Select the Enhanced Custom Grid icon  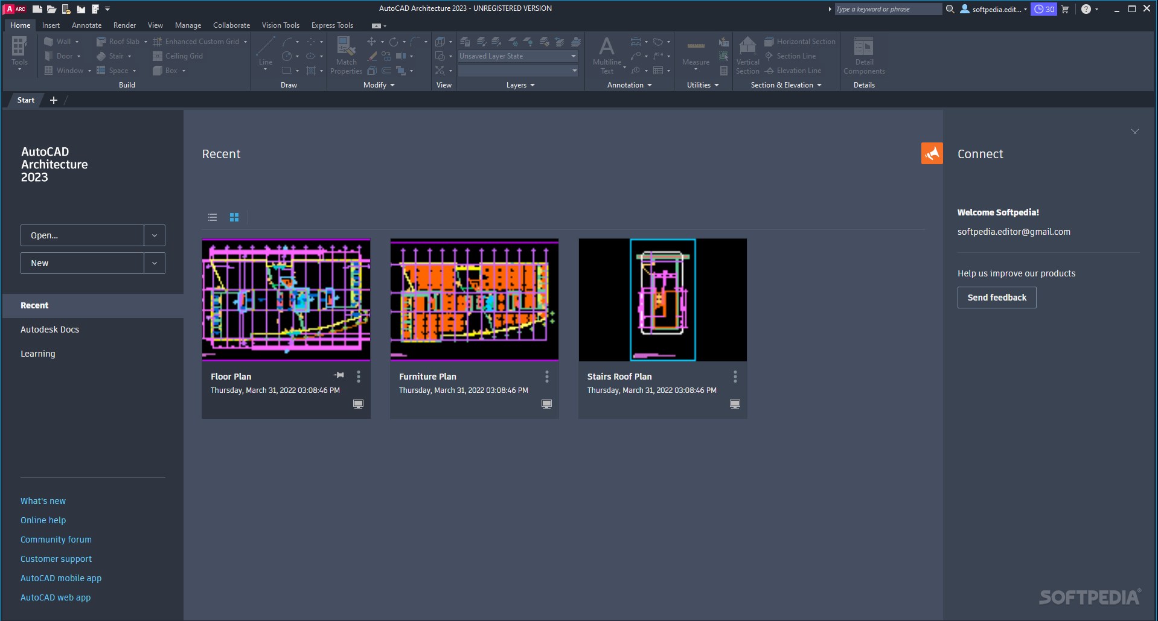(x=158, y=42)
